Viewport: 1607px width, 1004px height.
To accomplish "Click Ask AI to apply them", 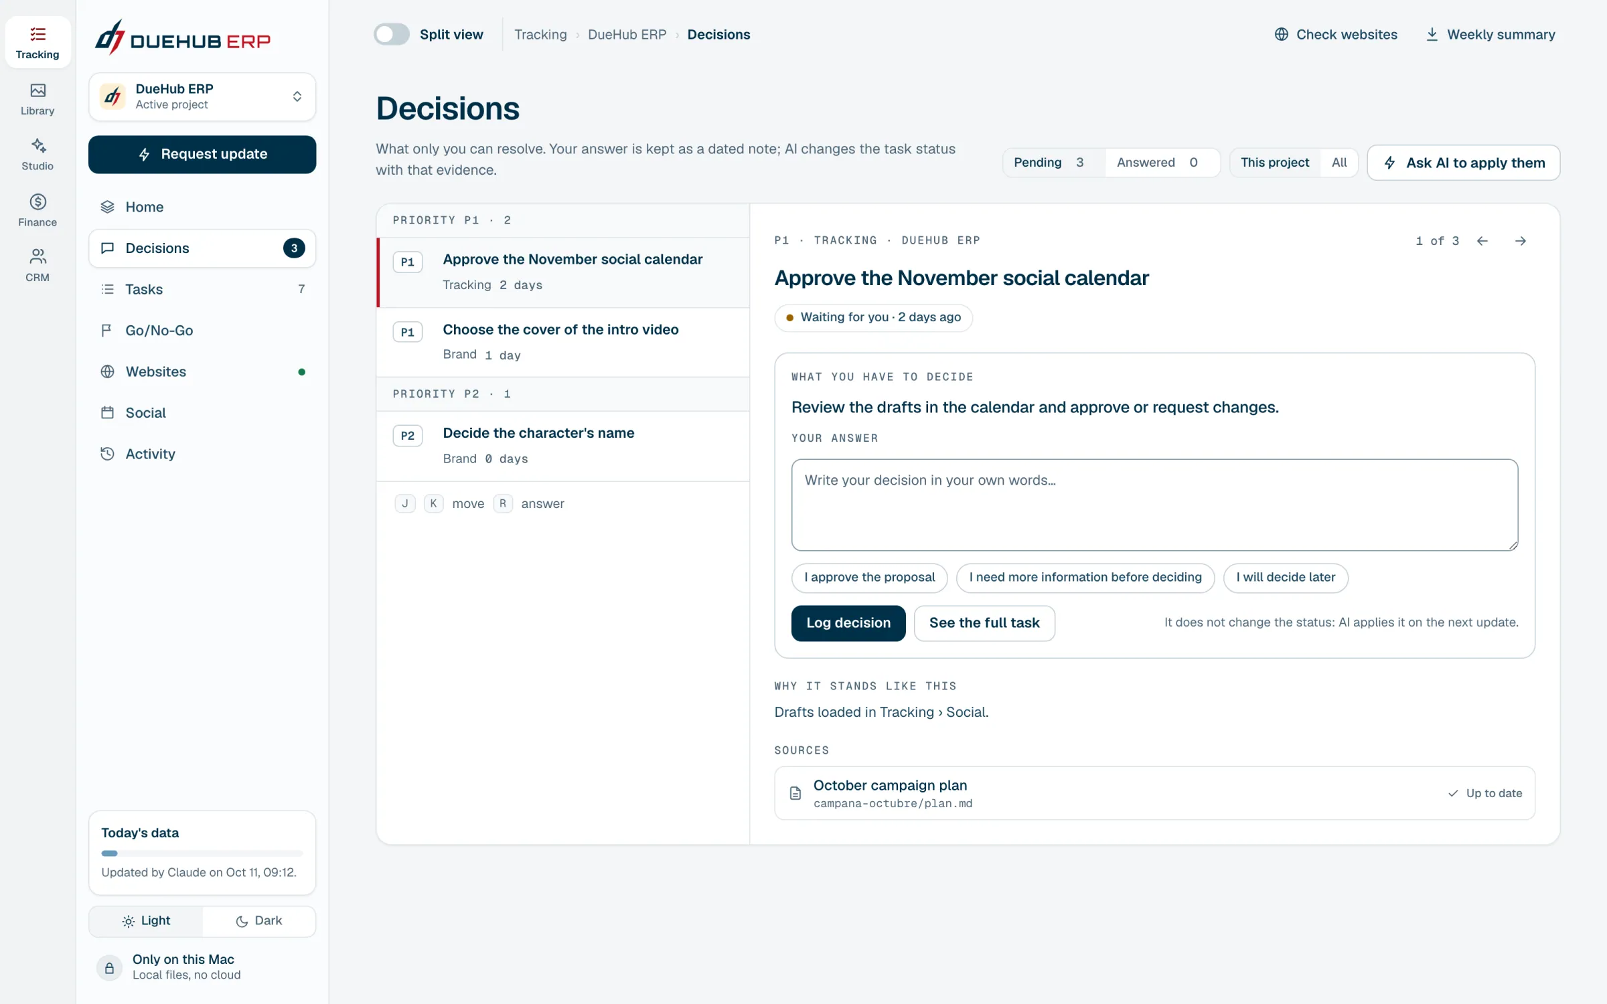I will tap(1464, 163).
